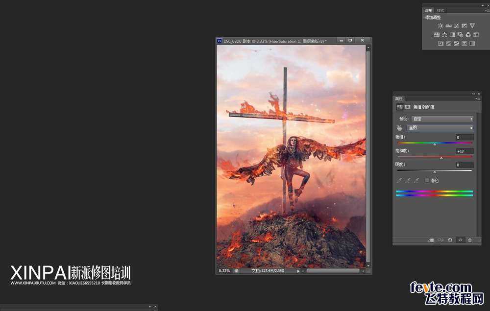Reset the Hue/Saturation adjustment to defaults
This screenshot has width=490, height=311.
coord(450,240)
